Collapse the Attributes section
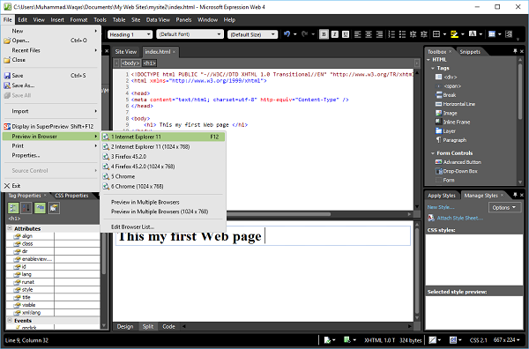 [10, 228]
